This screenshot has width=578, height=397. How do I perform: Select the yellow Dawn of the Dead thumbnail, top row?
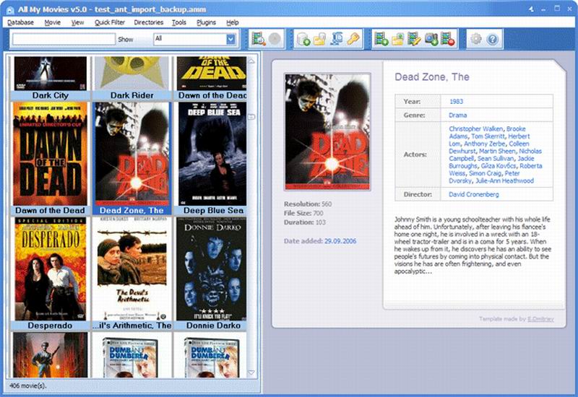(212, 78)
